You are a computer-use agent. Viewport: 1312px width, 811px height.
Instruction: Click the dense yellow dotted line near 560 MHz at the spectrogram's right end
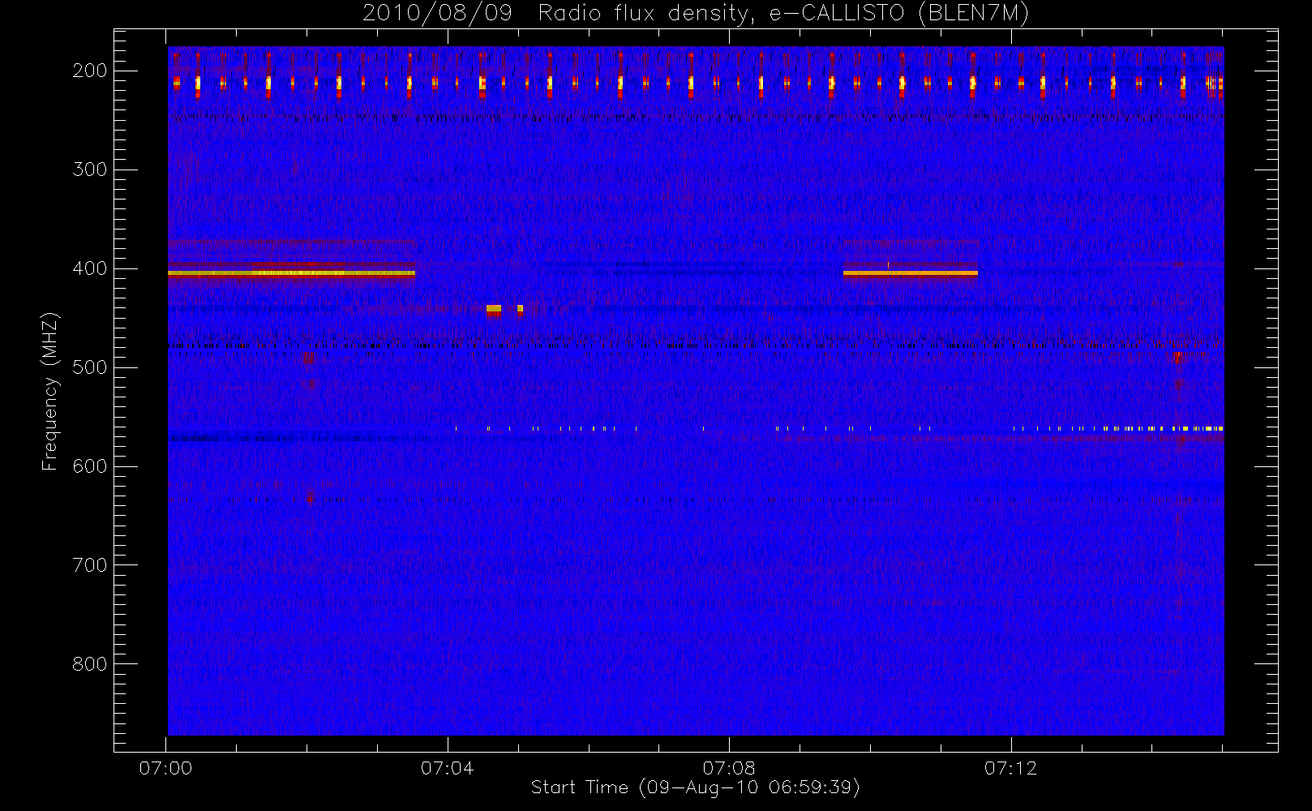point(1161,428)
